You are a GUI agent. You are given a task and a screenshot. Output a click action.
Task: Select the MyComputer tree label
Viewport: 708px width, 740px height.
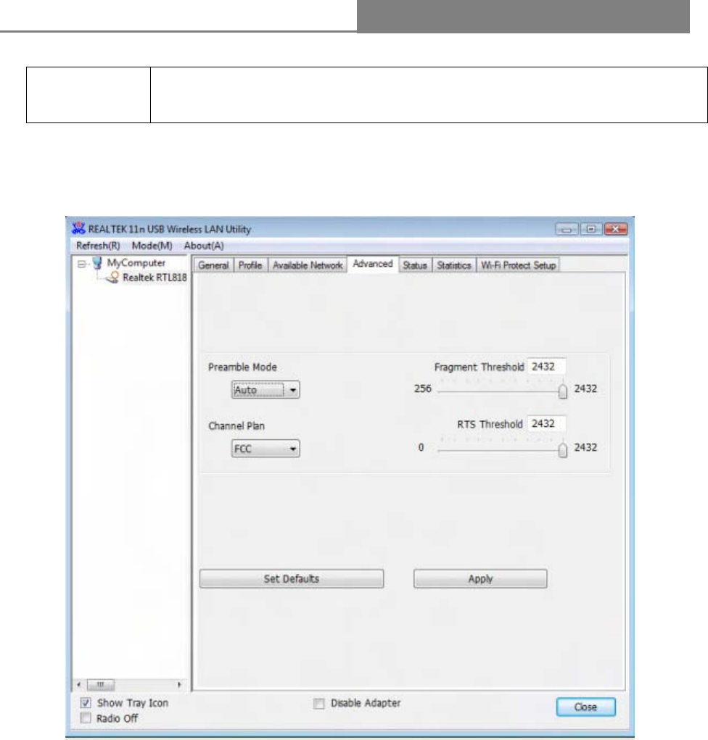tap(136, 263)
